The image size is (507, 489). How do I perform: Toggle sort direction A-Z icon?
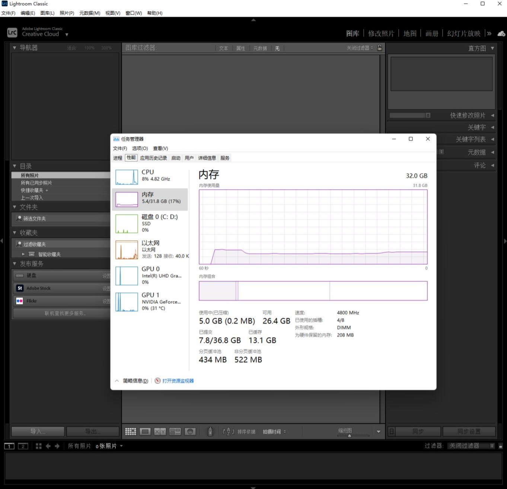click(x=228, y=431)
